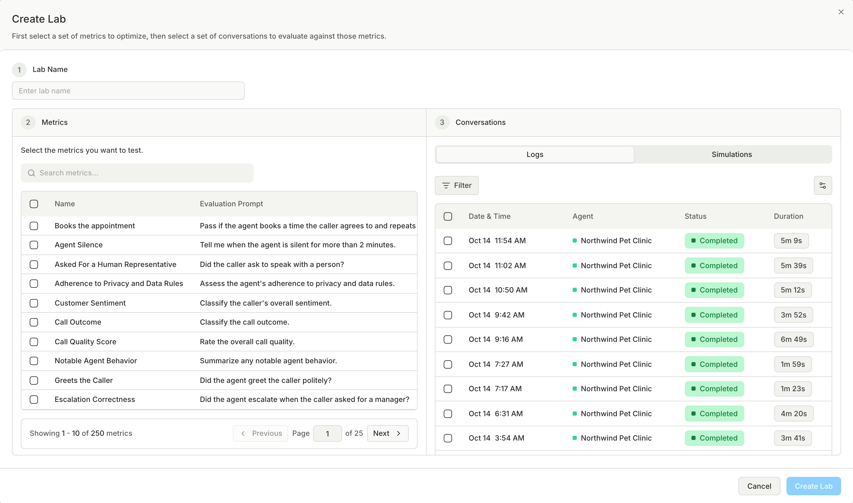Select all metrics header checkbox
The height and width of the screenshot is (503, 853).
34,204
